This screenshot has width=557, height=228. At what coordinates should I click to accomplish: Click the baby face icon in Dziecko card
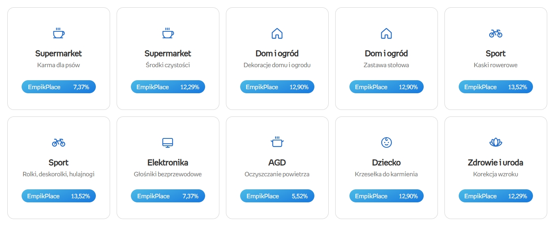click(x=387, y=142)
